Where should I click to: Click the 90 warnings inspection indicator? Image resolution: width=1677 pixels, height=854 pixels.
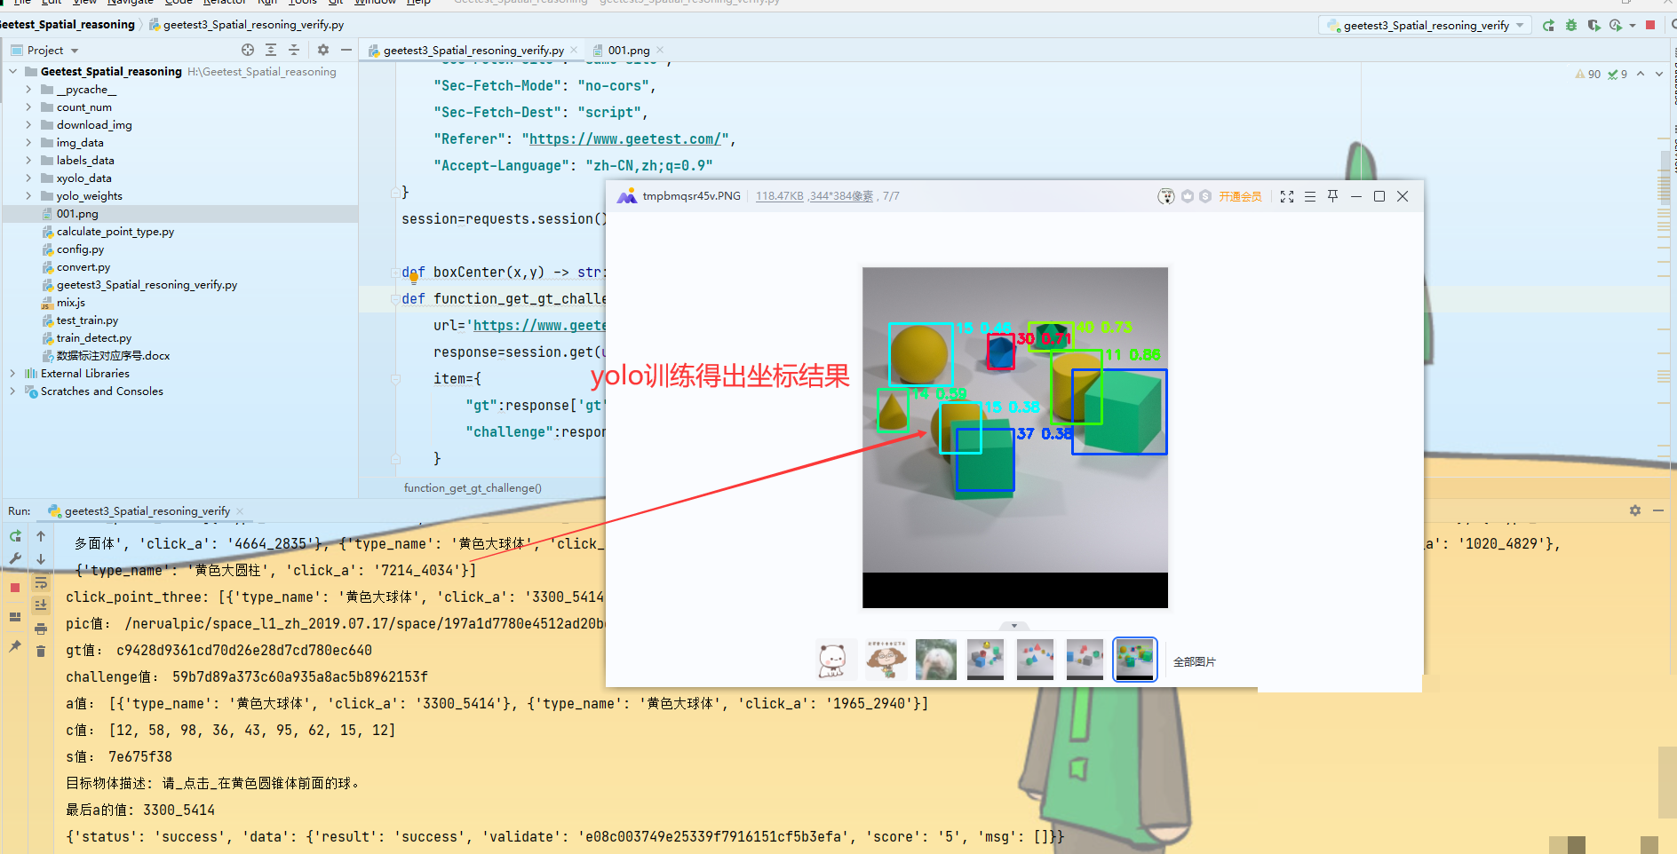(x=1588, y=75)
